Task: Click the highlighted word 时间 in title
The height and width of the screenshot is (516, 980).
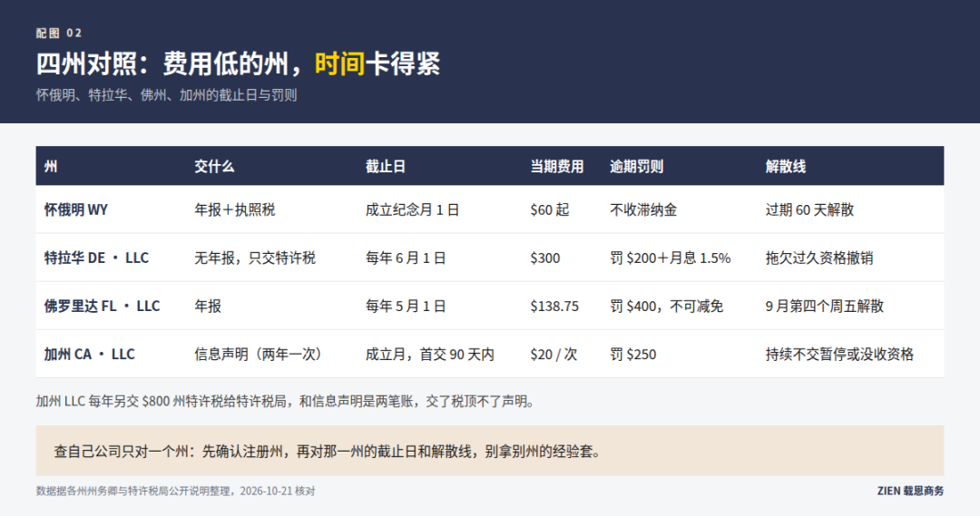Action: tap(339, 63)
